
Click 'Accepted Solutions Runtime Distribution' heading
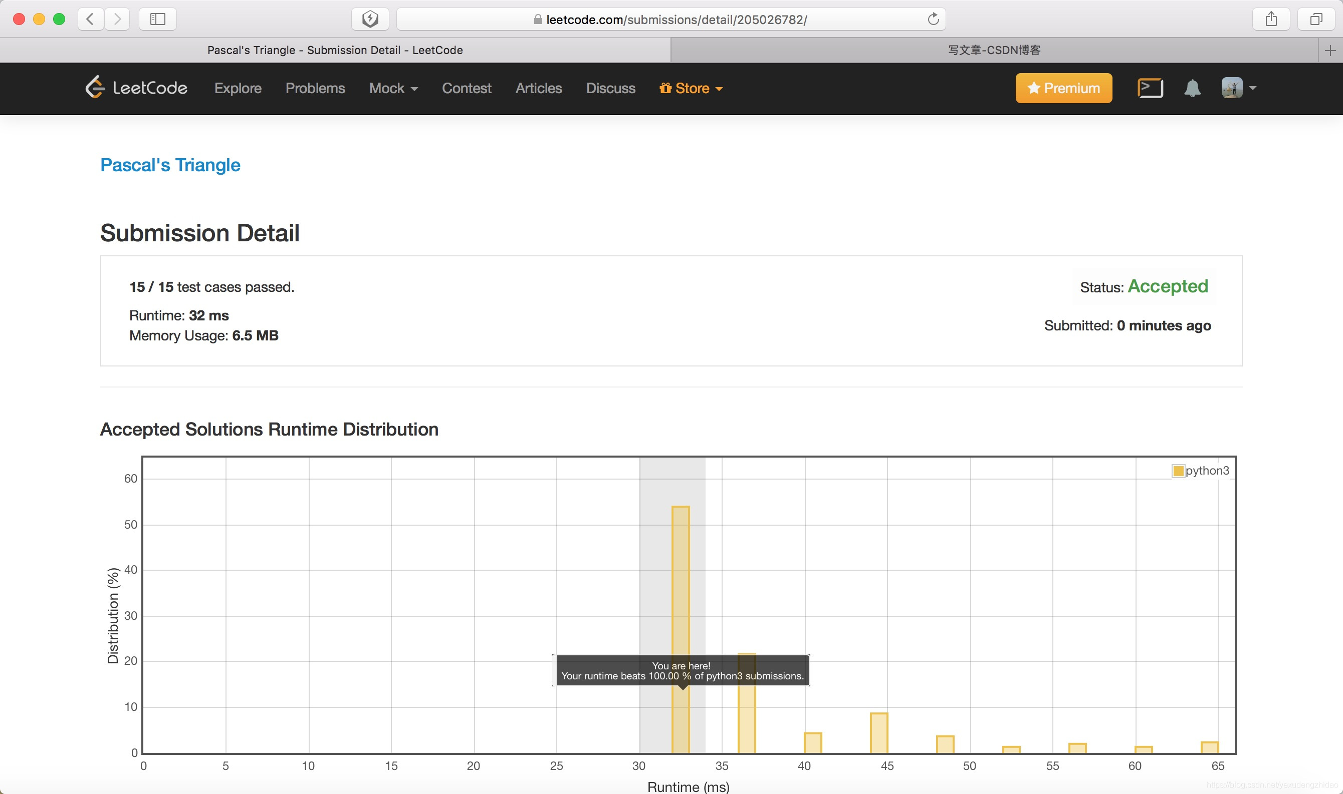tap(269, 429)
